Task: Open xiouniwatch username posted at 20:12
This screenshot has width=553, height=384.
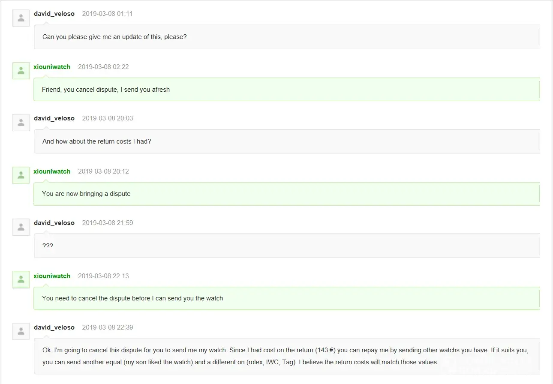Action: pos(52,171)
